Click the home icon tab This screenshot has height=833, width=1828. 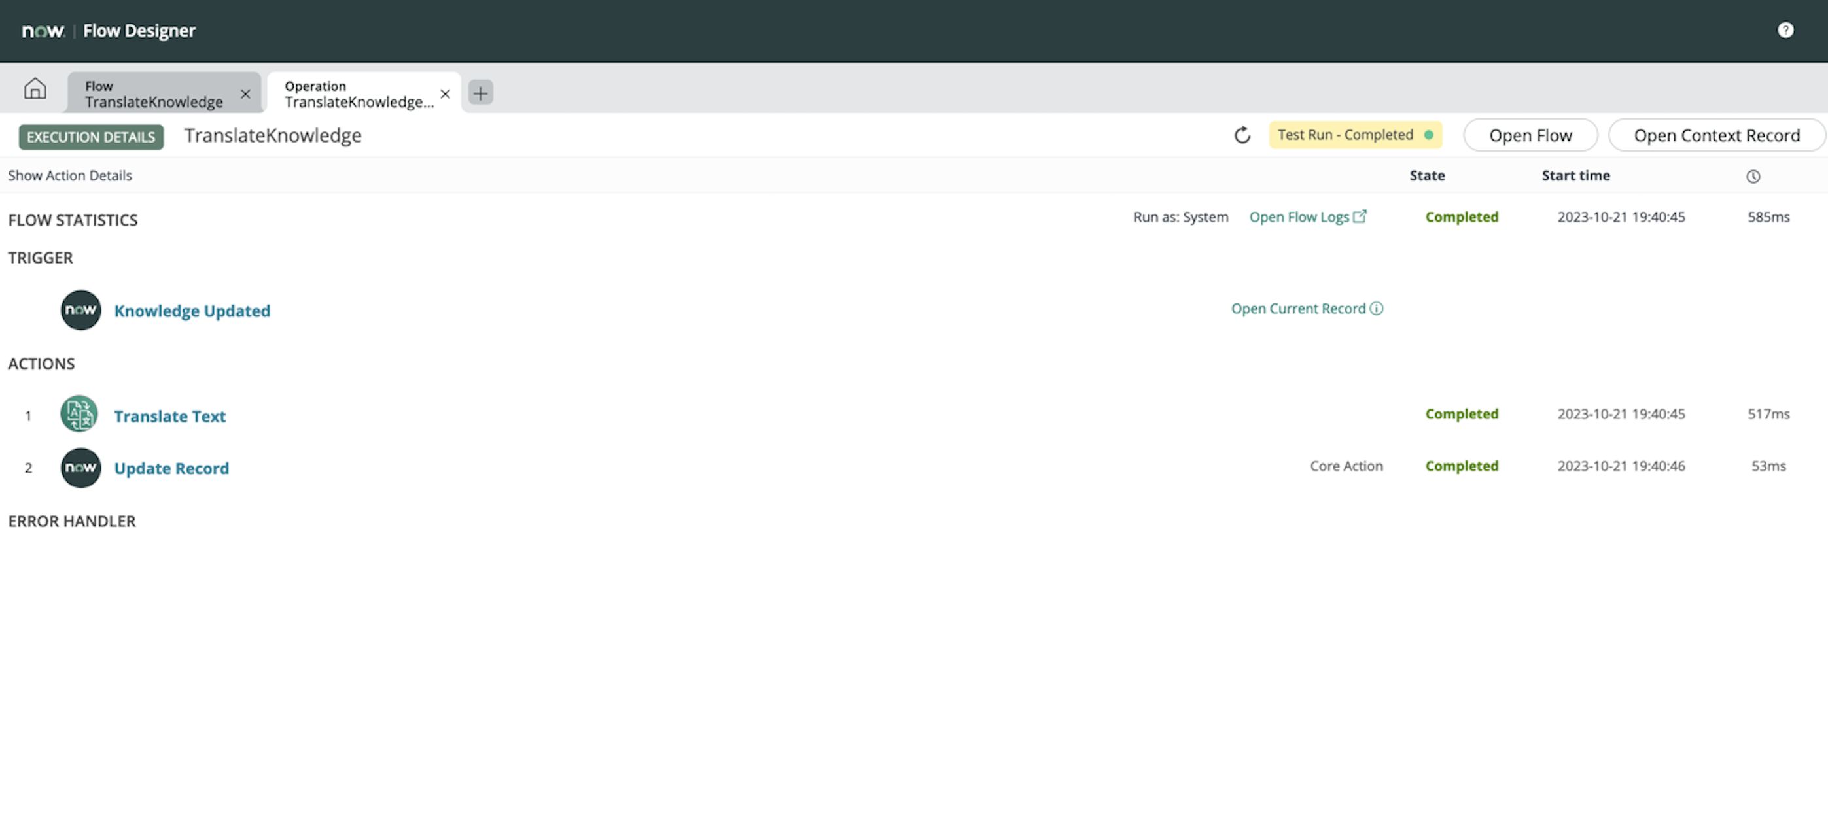coord(35,90)
